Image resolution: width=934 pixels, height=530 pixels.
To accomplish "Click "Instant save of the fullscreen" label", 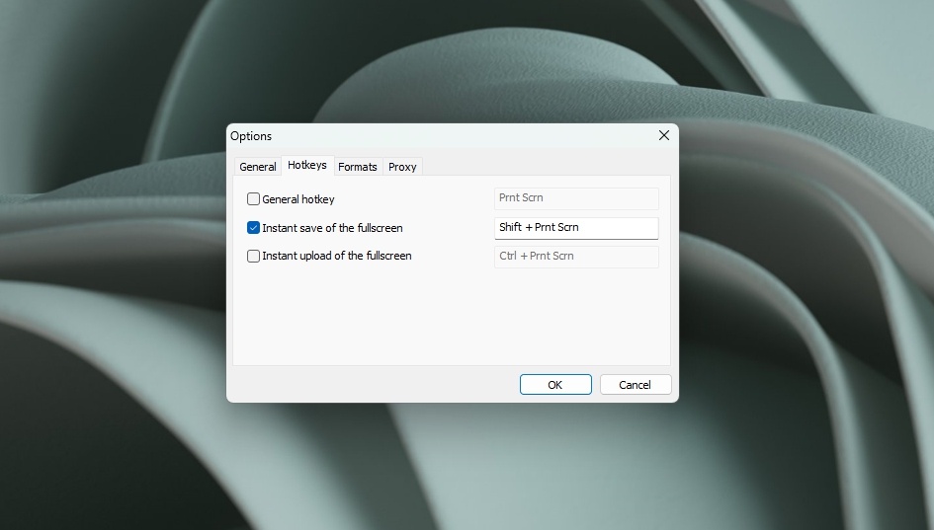I will click(x=332, y=228).
